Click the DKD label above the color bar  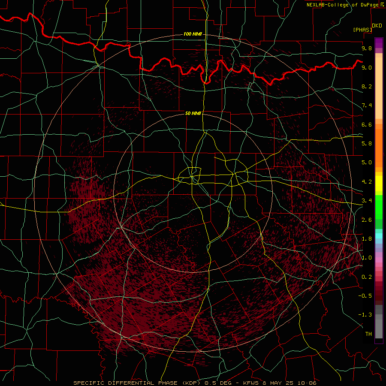(x=377, y=26)
